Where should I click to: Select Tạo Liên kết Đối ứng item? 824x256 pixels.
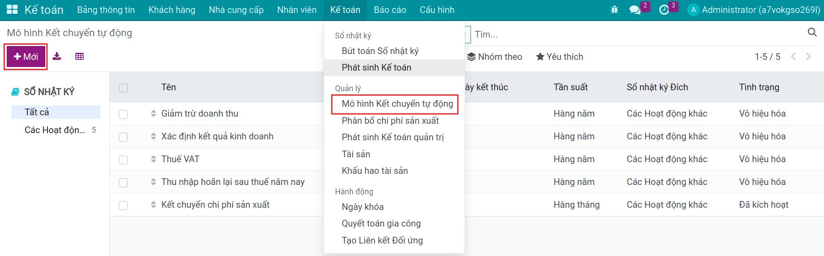pyautogui.click(x=394, y=240)
